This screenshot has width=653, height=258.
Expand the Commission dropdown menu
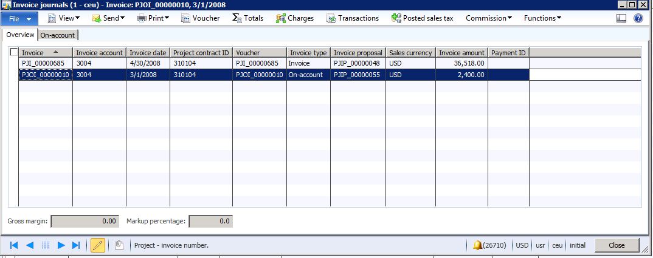[x=489, y=18]
